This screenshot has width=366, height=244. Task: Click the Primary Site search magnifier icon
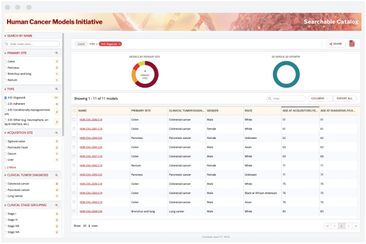point(57,53)
